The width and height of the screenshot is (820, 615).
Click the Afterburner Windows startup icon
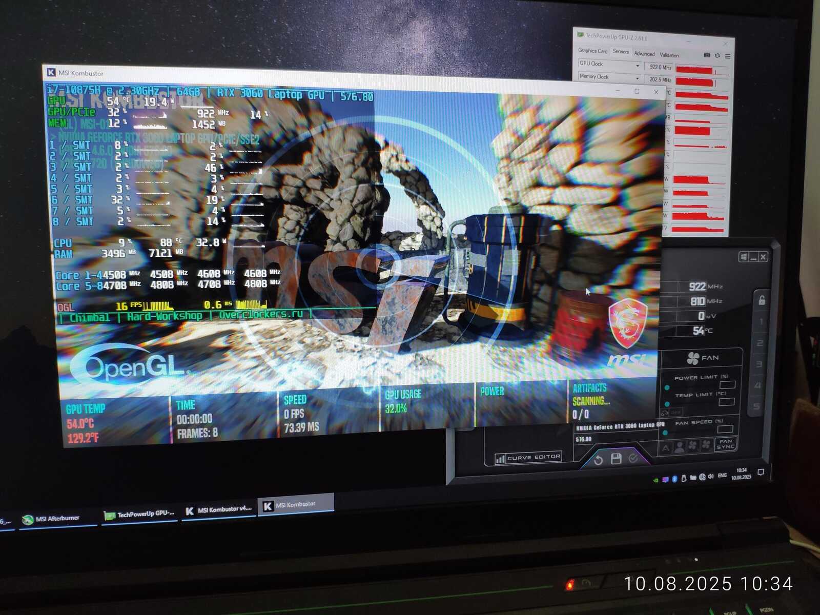[x=743, y=256]
